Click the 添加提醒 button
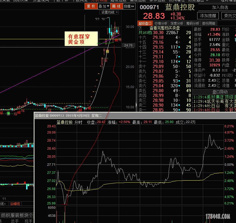Image resolution: width=236 pixels, height=223 pixels. (x=208, y=16)
